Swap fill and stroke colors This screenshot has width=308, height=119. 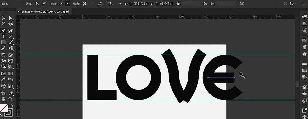pos(11,105)
